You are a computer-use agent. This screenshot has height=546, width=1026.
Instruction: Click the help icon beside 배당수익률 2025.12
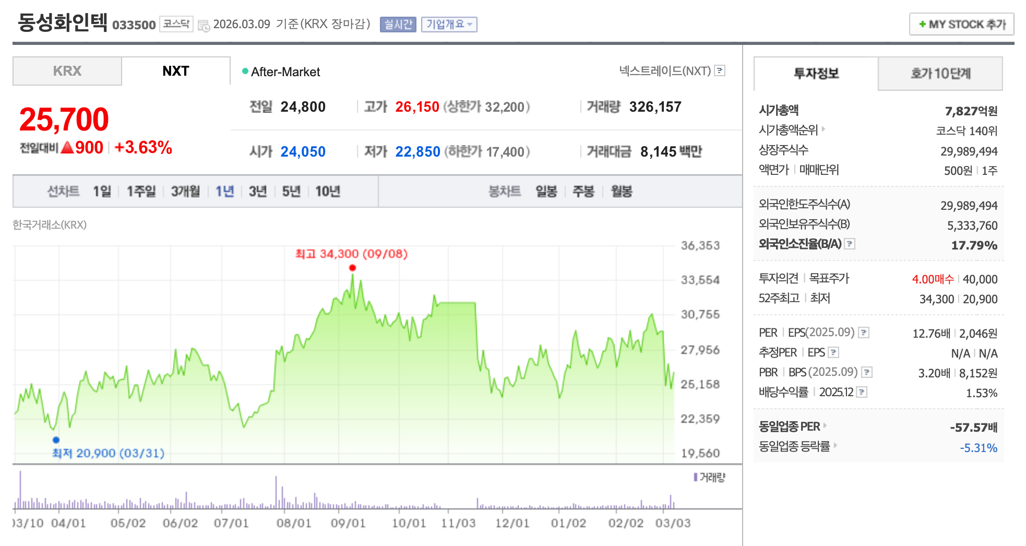[x=862, y=392]
